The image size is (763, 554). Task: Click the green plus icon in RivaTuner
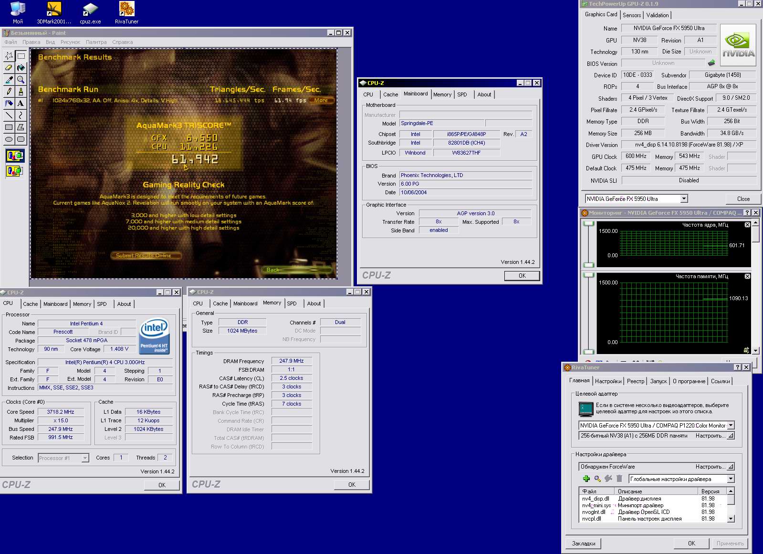click(586, 479)
